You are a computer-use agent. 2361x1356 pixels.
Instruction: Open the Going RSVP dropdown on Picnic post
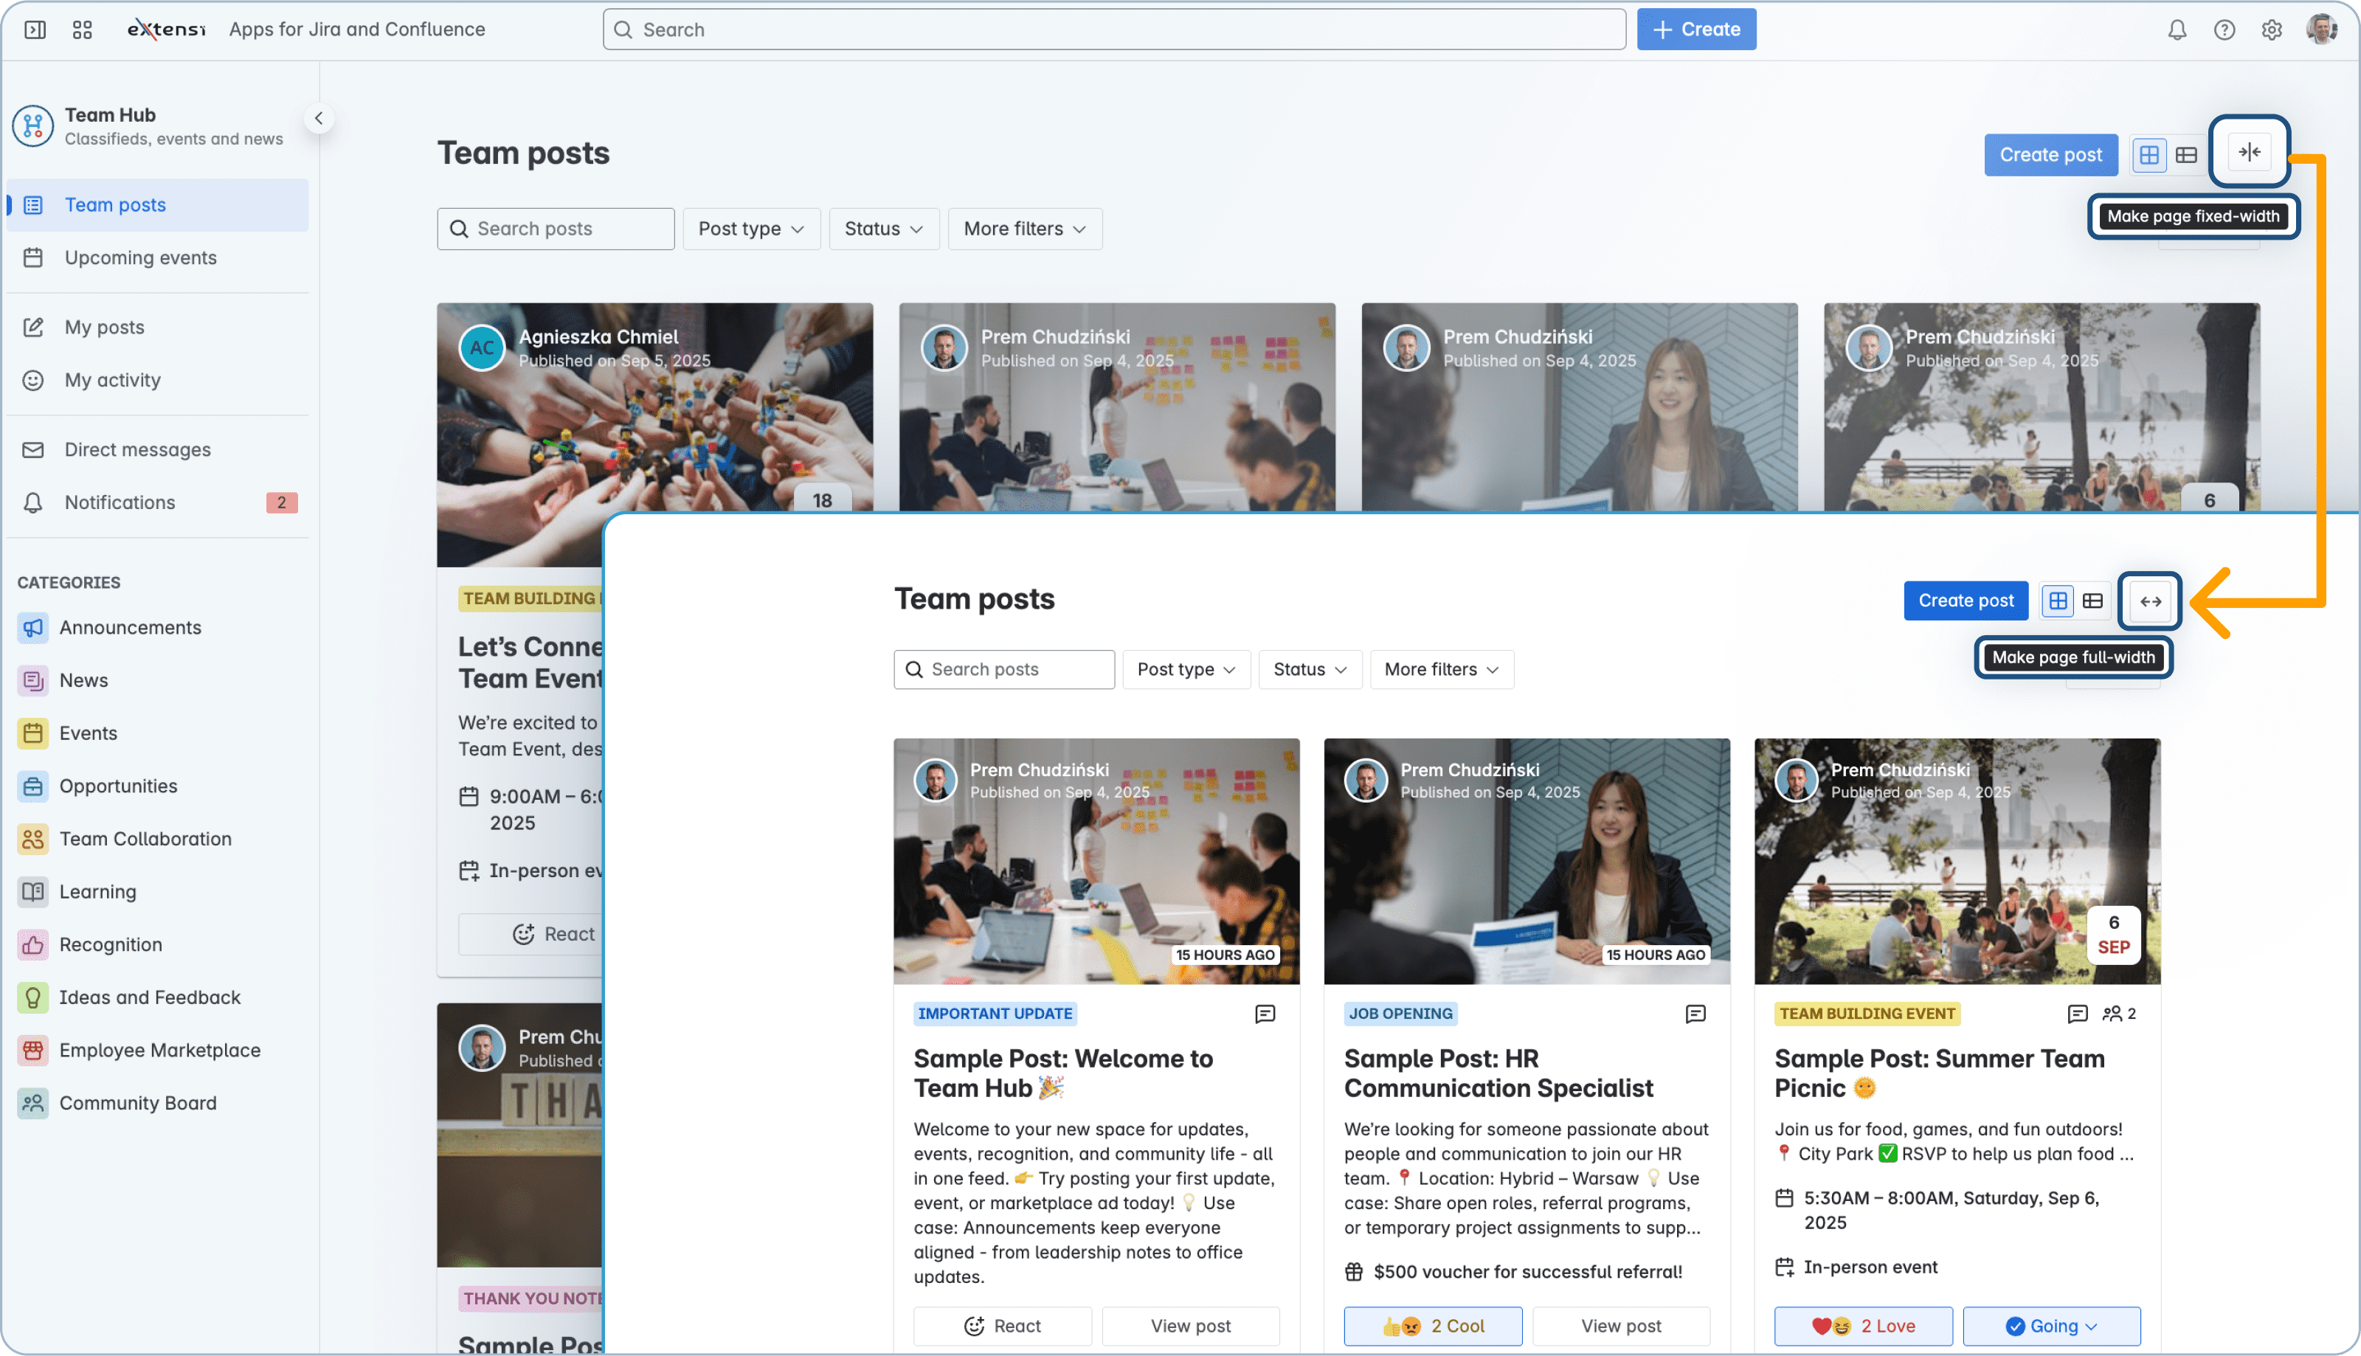[2051, 1326]
